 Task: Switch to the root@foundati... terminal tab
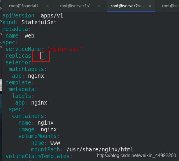pyautogui.click(x=25, y=6)
